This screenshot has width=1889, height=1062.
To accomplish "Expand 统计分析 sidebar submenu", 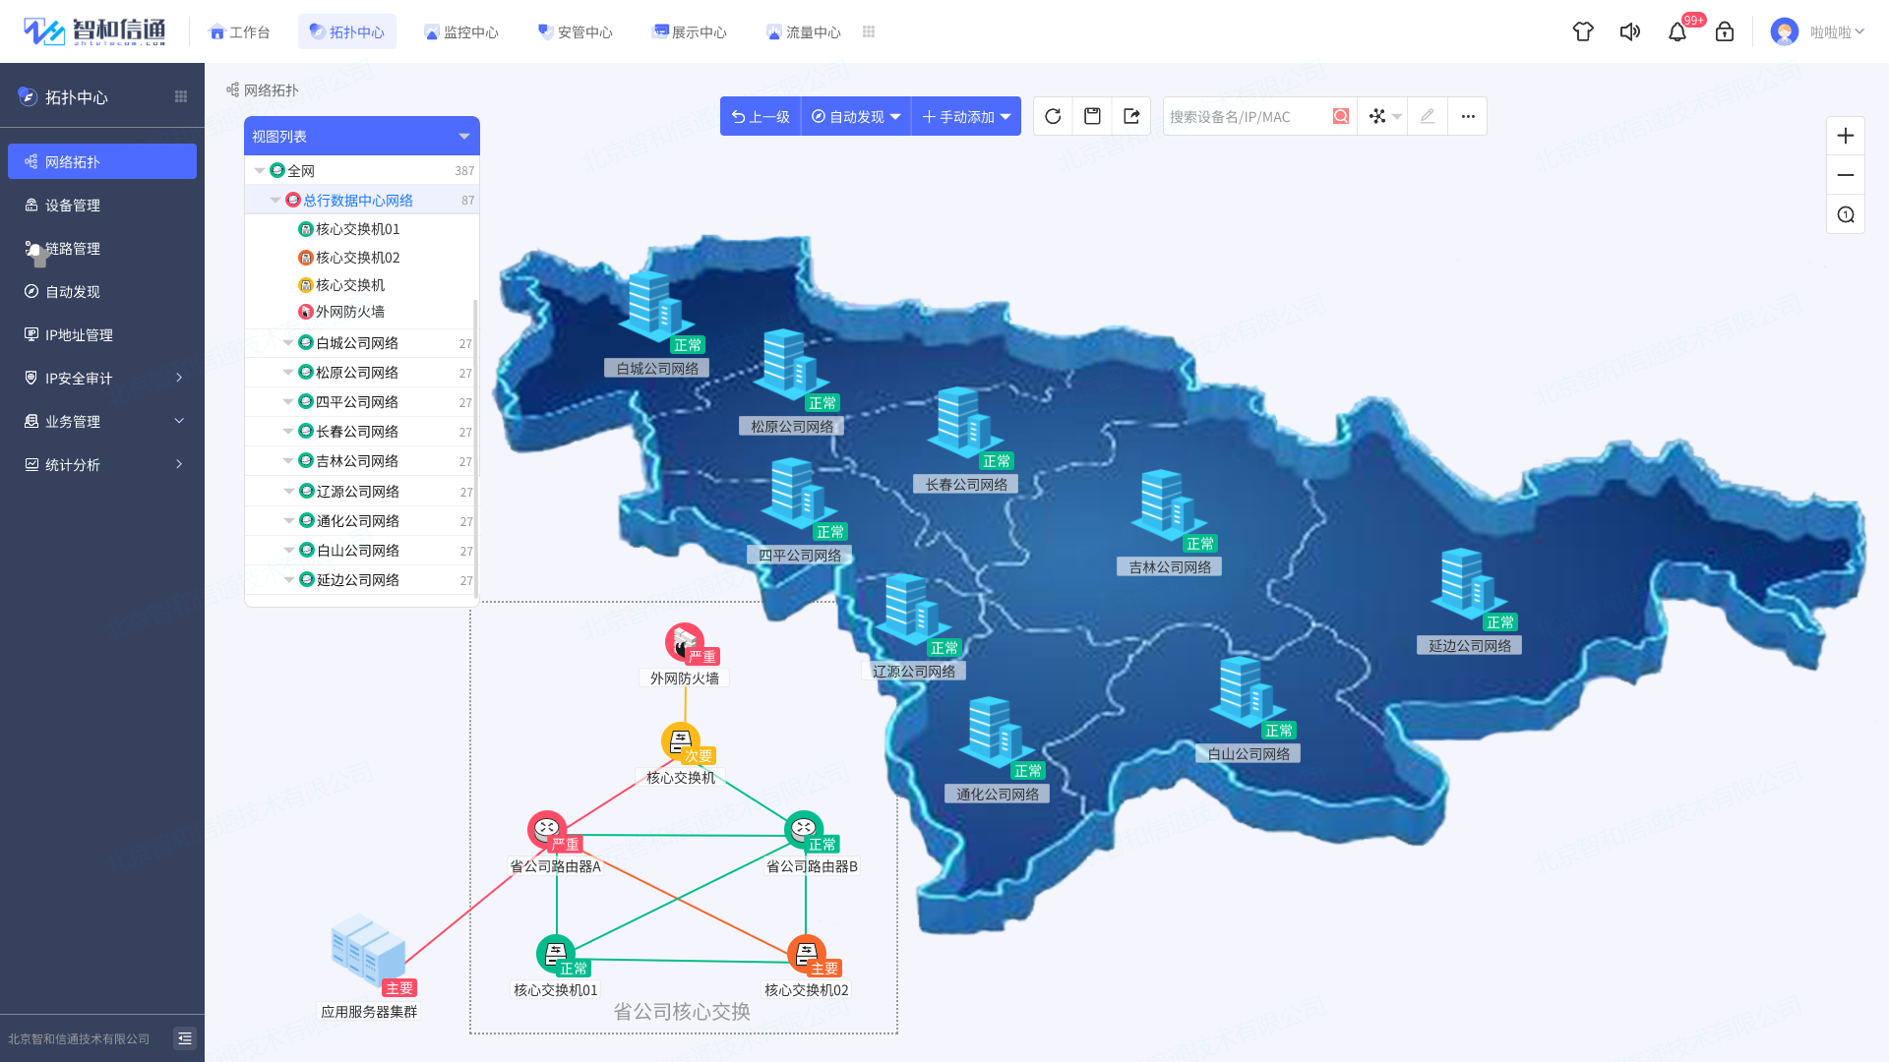I will pyautogui.click(x=179, y=464).
